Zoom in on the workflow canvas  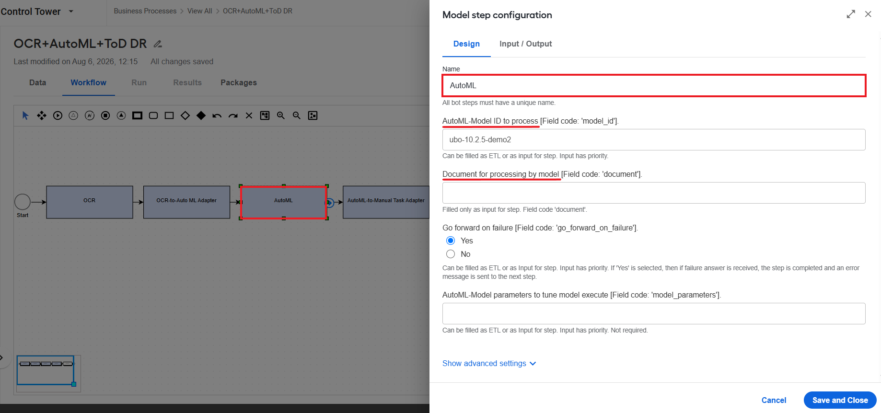[281, 115]
